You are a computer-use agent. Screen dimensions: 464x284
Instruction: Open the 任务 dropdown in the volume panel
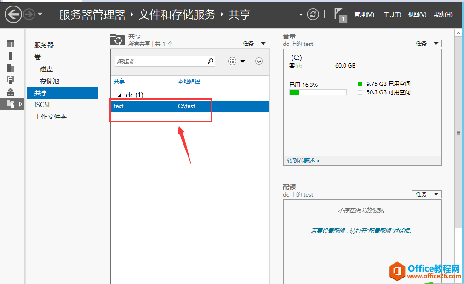426,44
